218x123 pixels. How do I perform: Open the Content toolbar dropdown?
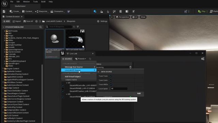(x=27, y=11)
